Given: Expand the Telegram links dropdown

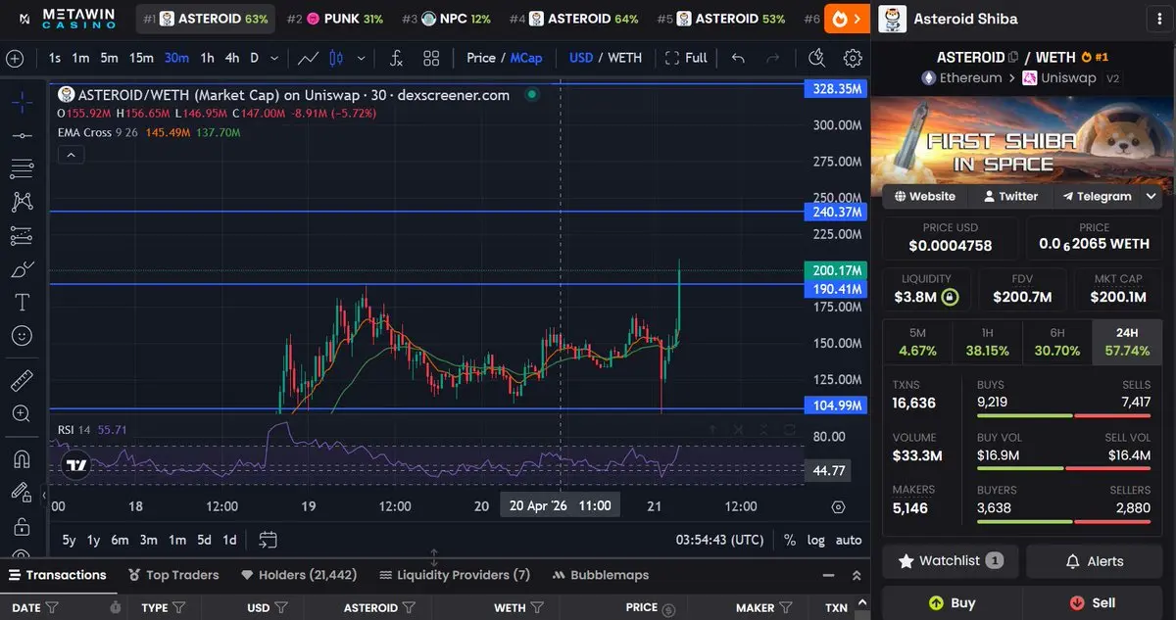Looking at the screenshot, I should point(1151,196).
